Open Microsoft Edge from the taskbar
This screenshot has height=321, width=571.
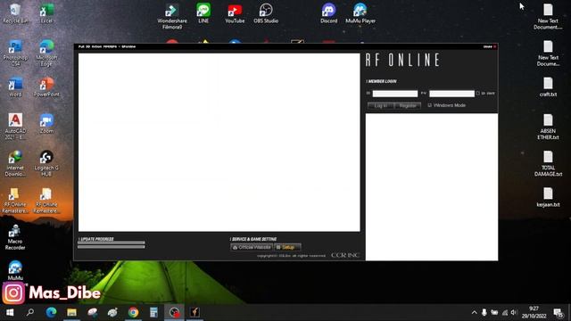[x=51, y=312]
